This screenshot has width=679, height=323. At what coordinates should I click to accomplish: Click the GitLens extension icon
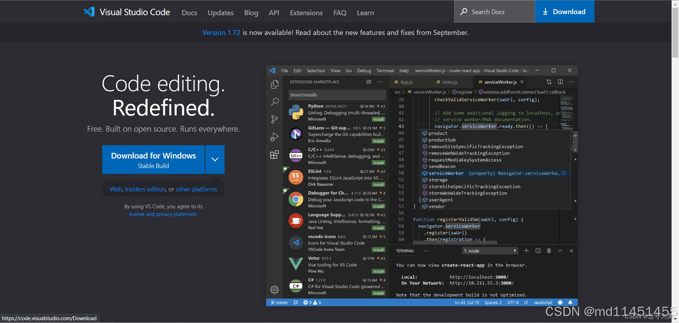(296, 134)
